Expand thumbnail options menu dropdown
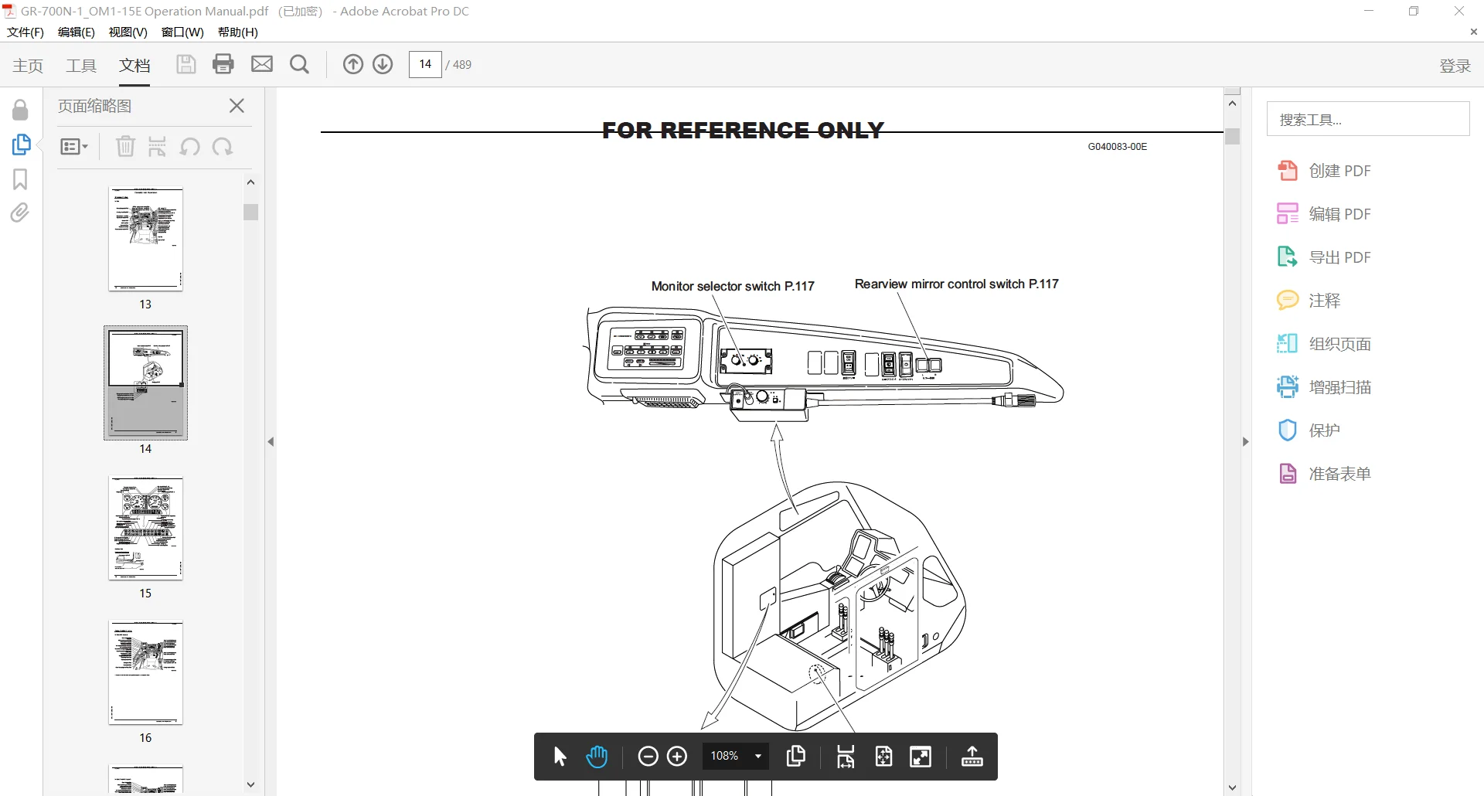The height and width of the screenshot is (796, 1484). pos(74,147)
